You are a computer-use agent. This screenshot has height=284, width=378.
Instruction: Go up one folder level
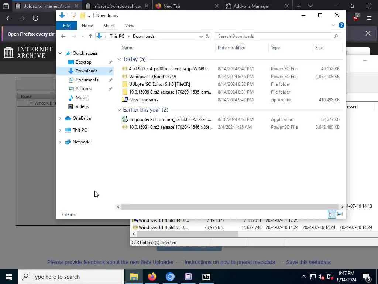click(90, 36)
